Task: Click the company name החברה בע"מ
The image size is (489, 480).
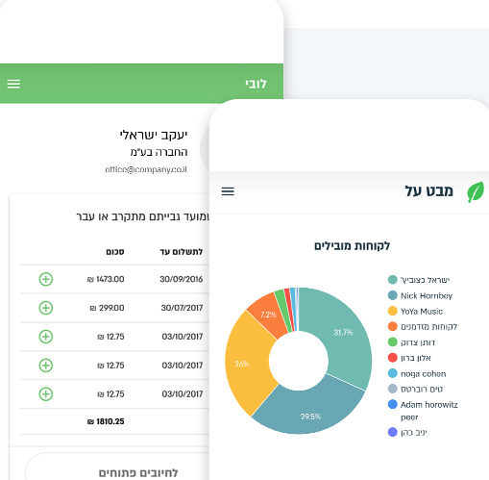Action: (x=159, y=152)
